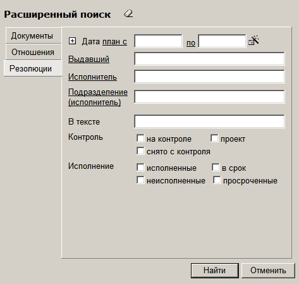Screen dimensions: 299x284
Task: Click the Отменить button
Action: [268, 271]
